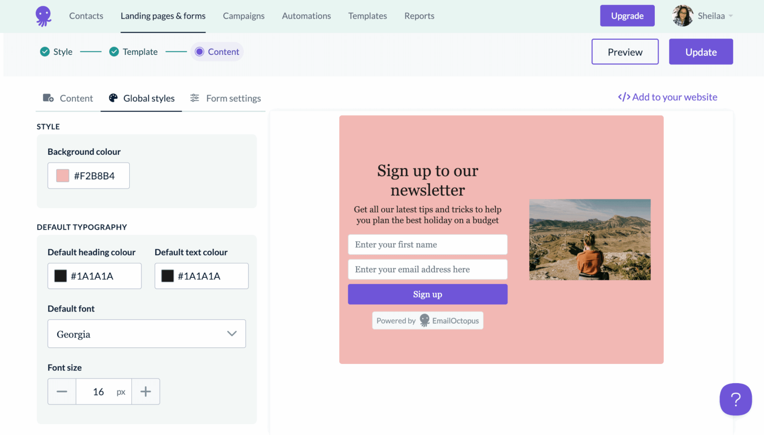Screen dimensions: 764x435
Task: Open the Sheilaa account menu arrow
Action: coord(730,16)
